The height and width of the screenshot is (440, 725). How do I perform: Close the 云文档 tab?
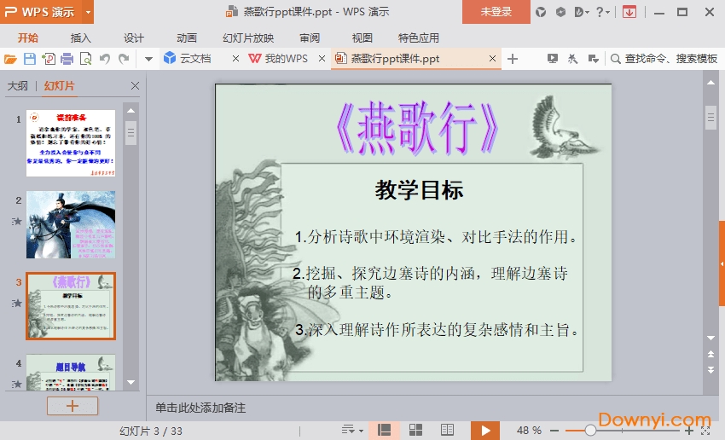[x=235, y=59]
